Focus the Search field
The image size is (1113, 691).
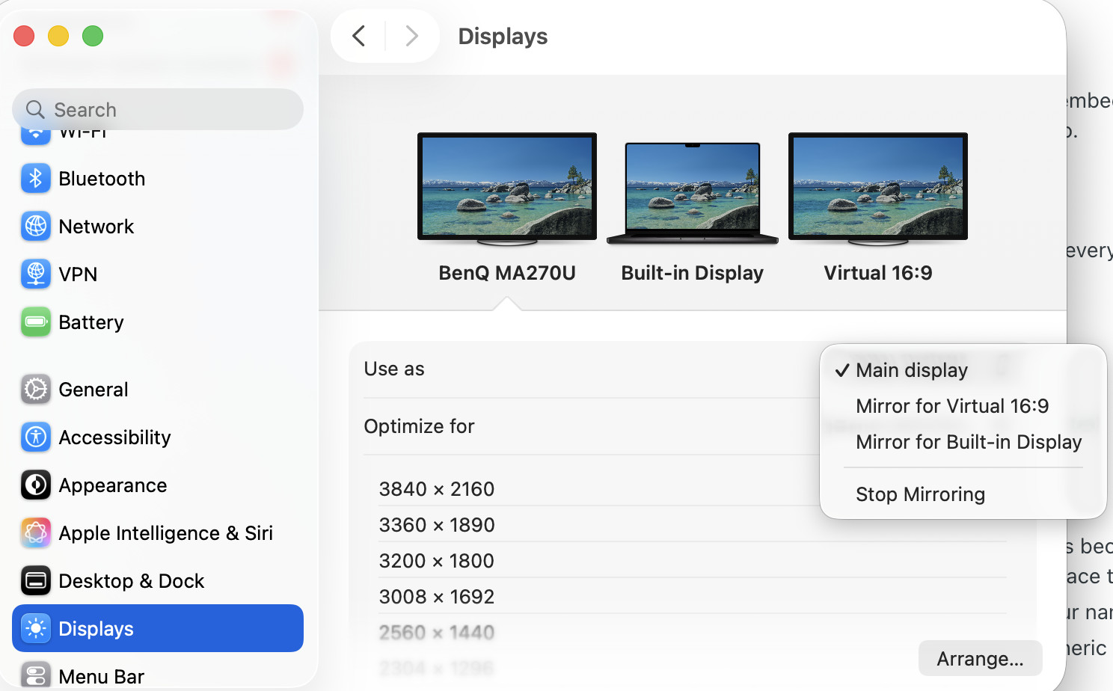[158, 109]
